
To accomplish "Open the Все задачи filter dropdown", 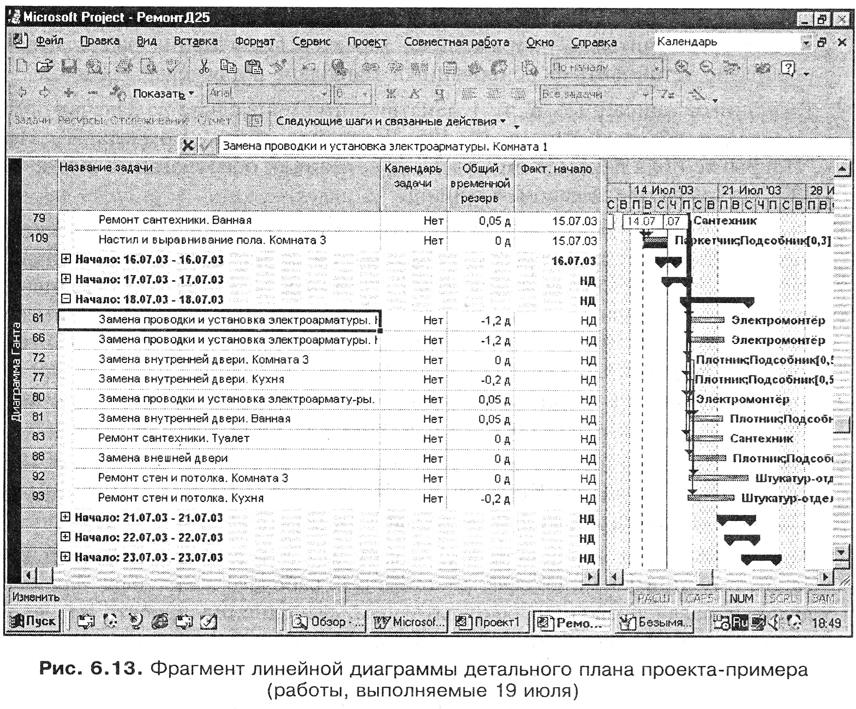I will pos(645,94).
